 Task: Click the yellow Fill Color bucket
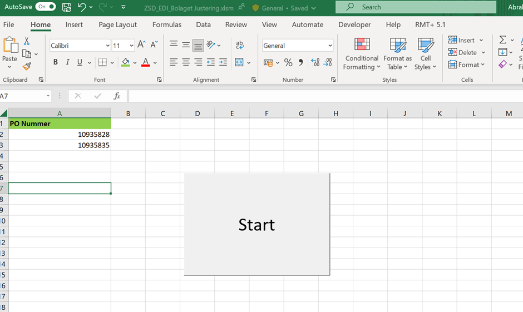(x=126, y=62)
